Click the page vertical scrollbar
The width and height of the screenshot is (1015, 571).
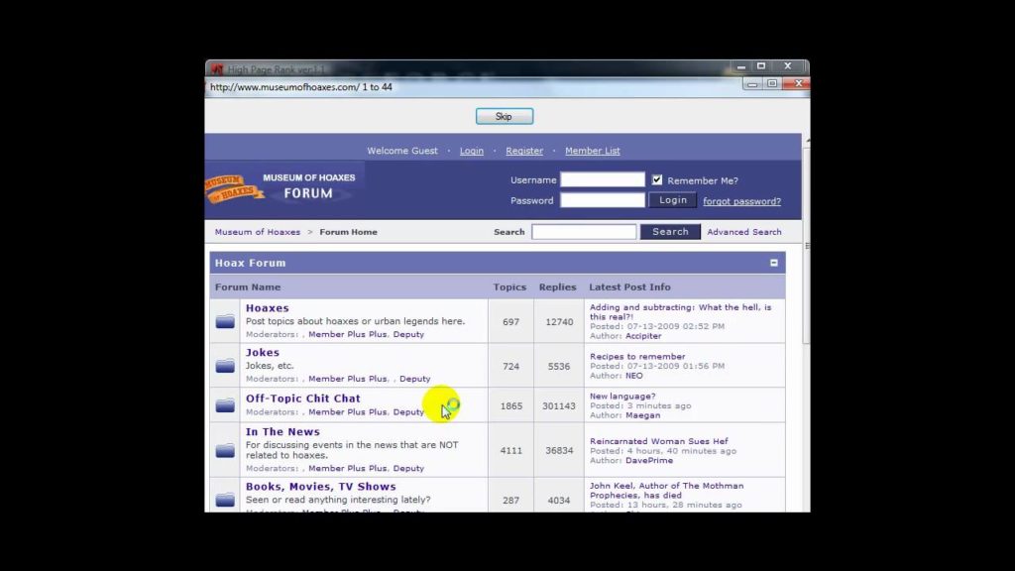click(x=806, y=246)
